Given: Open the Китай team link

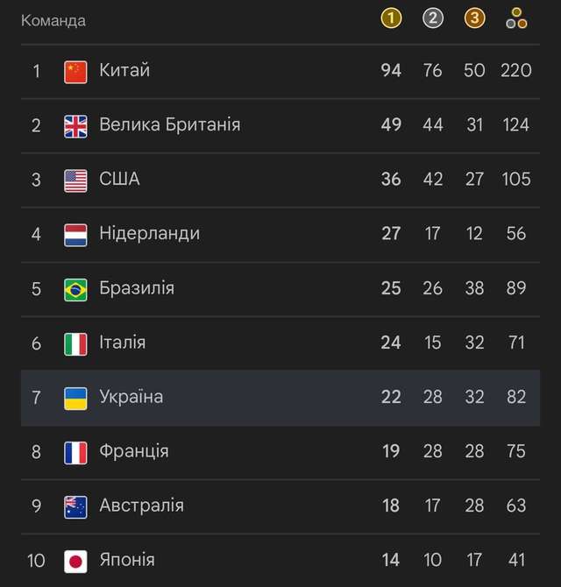Looking at the screenshot, I should (x=124, y=71).
